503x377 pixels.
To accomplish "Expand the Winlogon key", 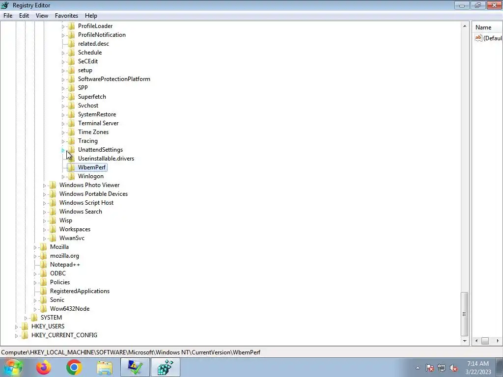I will click(x=63, y=177).
